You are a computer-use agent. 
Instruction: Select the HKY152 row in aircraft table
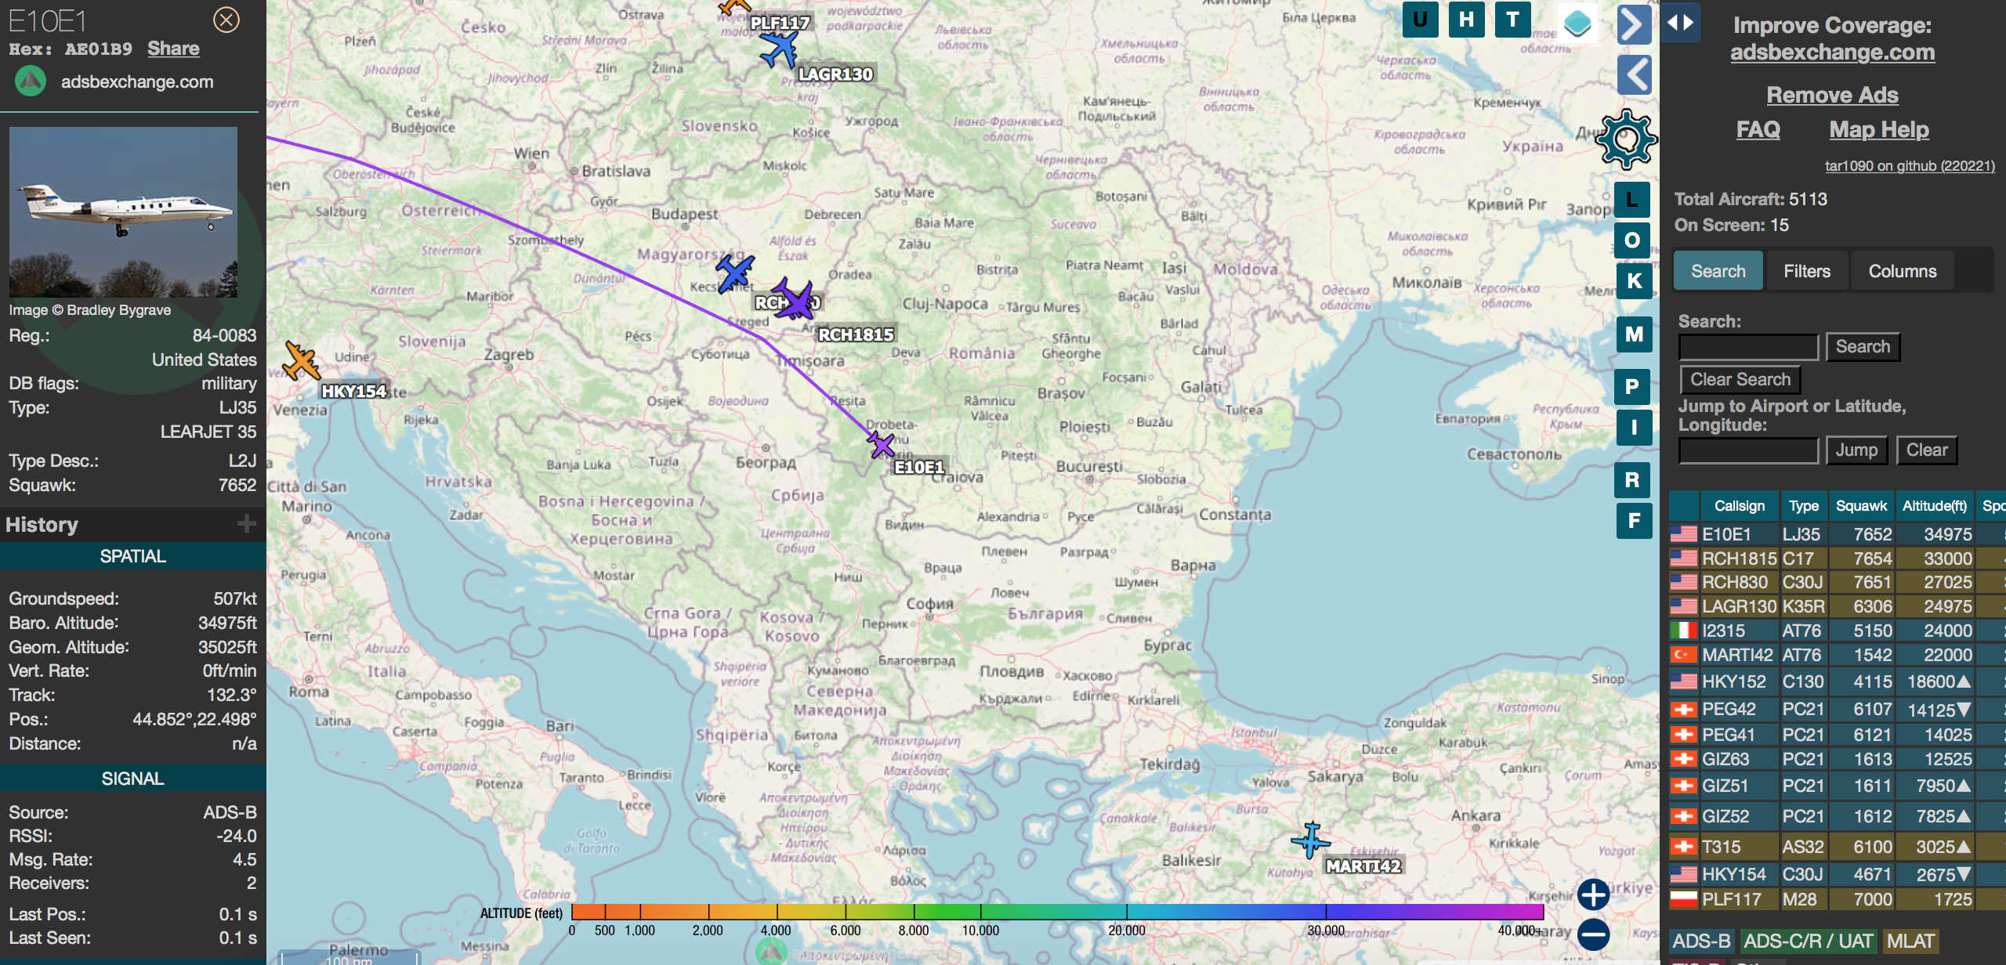pyautogui.click(x=1837, y=681)
